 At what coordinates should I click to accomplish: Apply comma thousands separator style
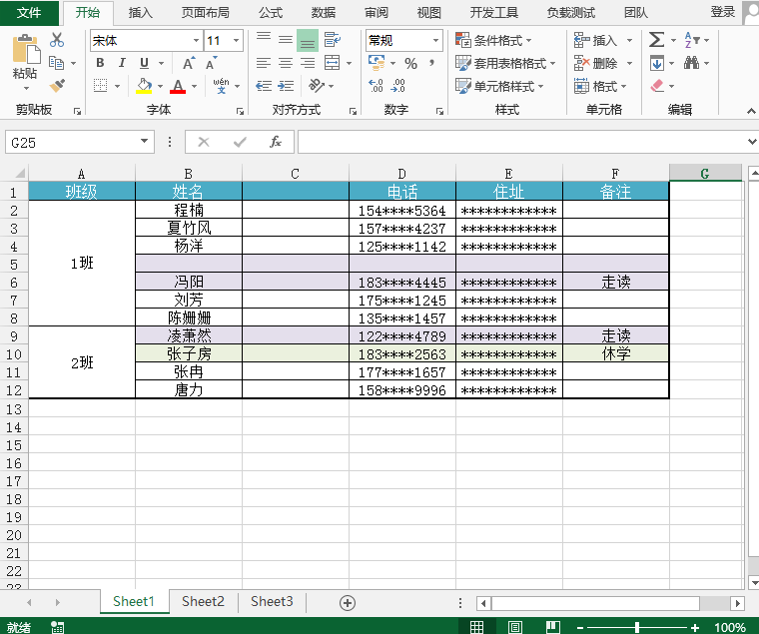pos(431,63)
